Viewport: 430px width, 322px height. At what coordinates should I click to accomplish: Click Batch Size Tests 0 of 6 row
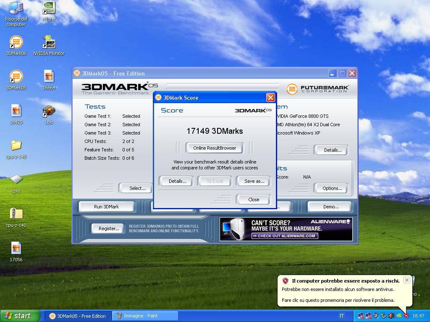point(109,158)
